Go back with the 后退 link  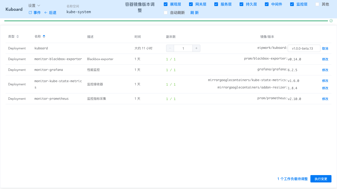click(50, 13)
